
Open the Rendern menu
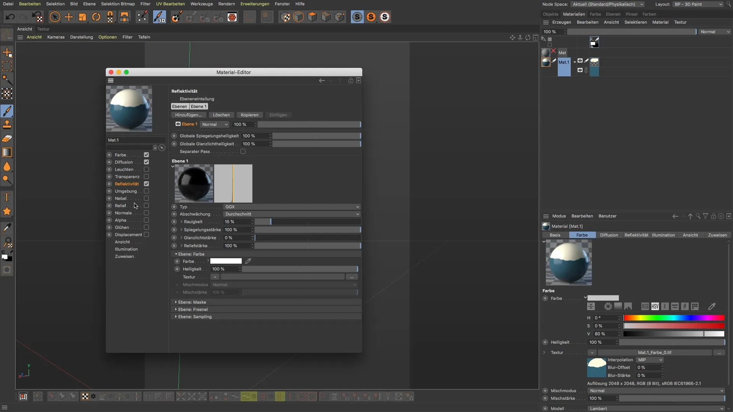click(226, 4)
